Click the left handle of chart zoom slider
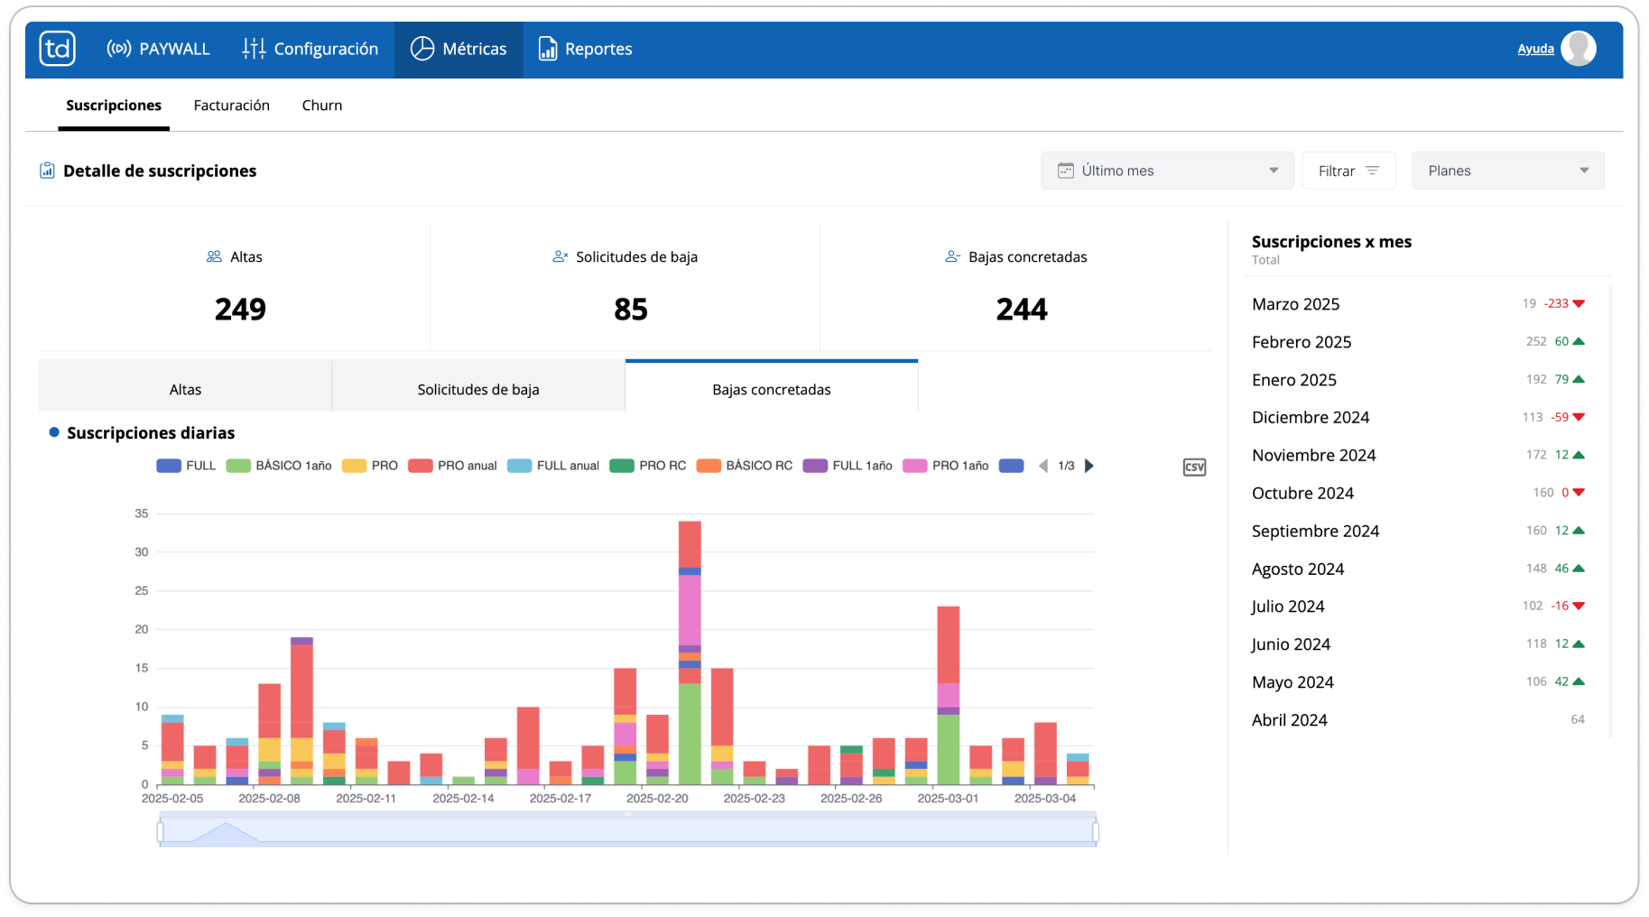 point(161,831)
